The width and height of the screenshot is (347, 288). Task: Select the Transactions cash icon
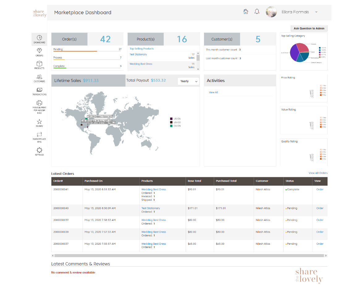[x=39, y=90]
